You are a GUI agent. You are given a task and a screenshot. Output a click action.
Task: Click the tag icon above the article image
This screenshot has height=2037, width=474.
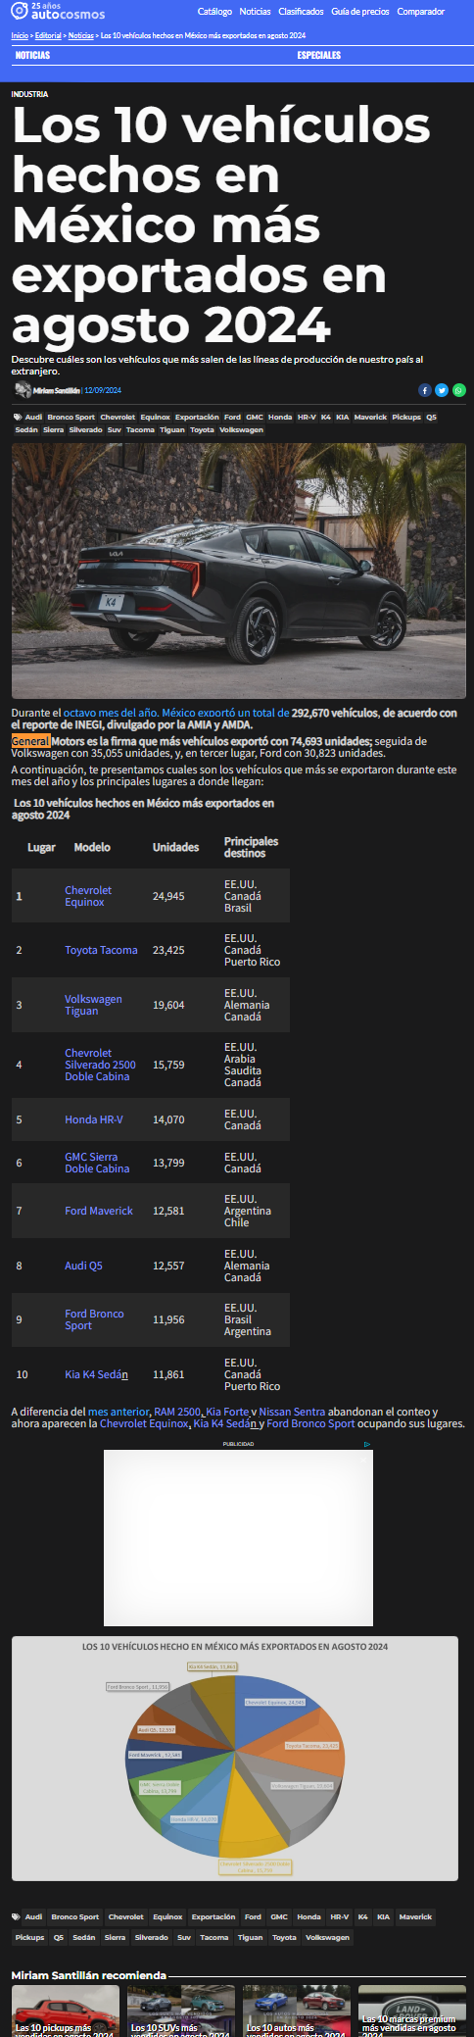[17, 417]
